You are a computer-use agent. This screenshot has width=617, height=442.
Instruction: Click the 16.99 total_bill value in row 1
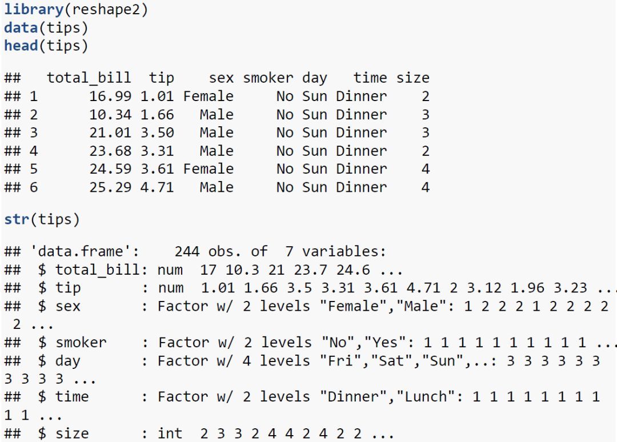(110, 96)
